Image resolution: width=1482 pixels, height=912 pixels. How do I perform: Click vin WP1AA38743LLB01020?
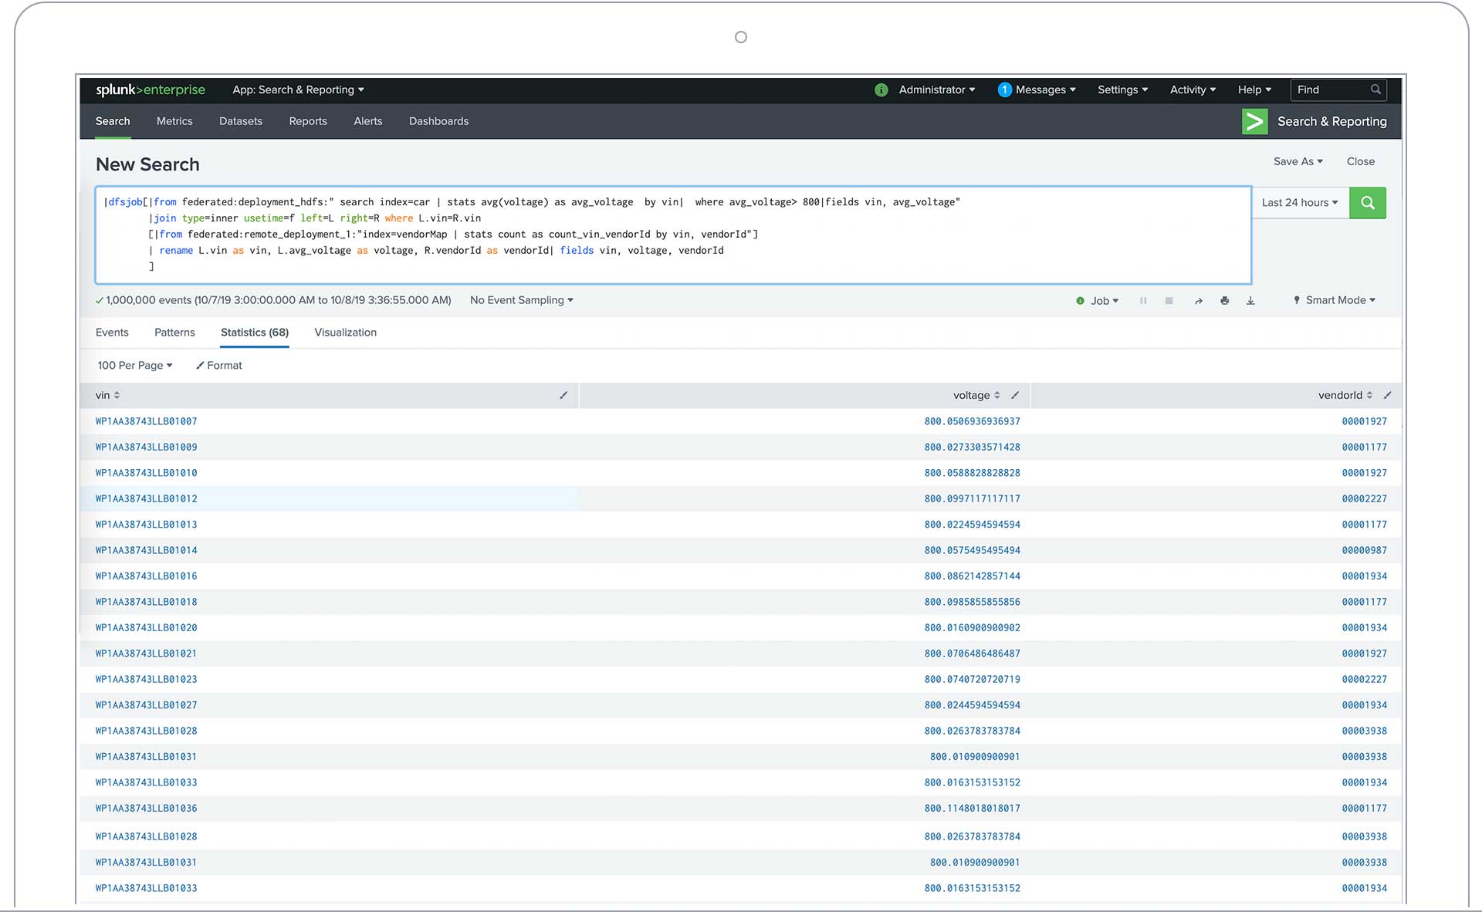147,627
